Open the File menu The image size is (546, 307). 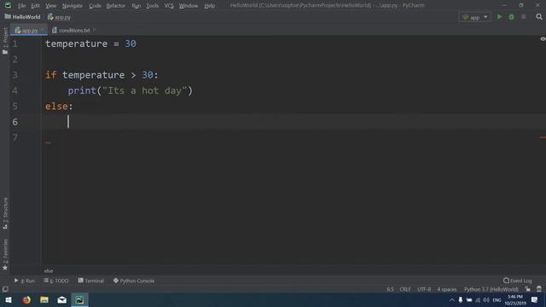click(21, 6)
